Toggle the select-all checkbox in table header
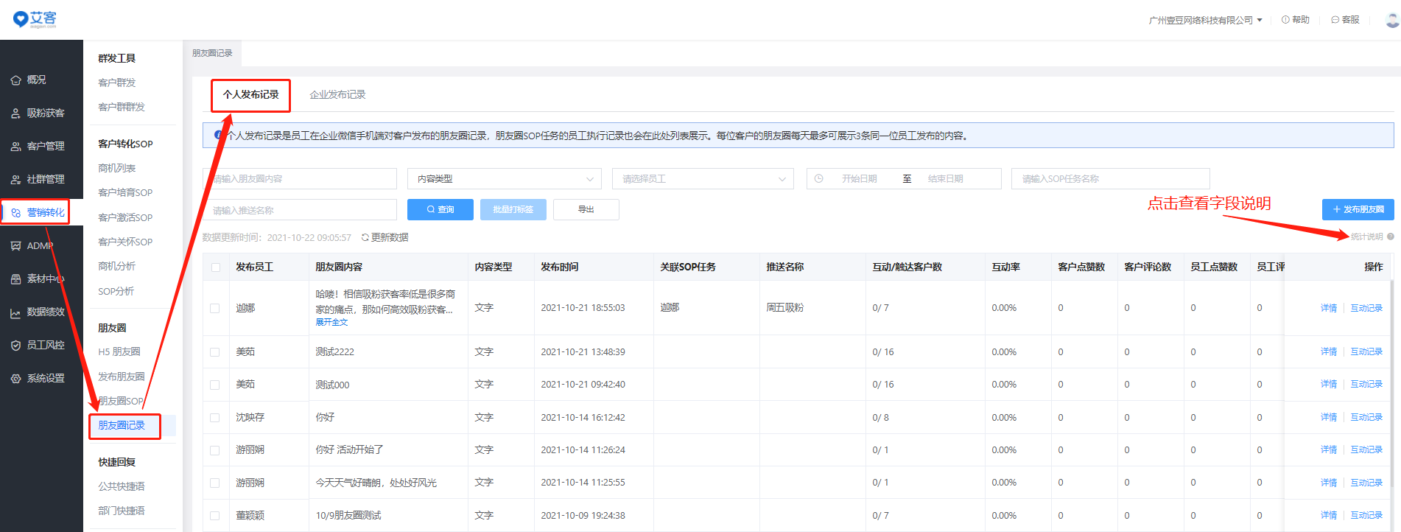The height and width of the screenshot is (532, 1401). (216, 267)
